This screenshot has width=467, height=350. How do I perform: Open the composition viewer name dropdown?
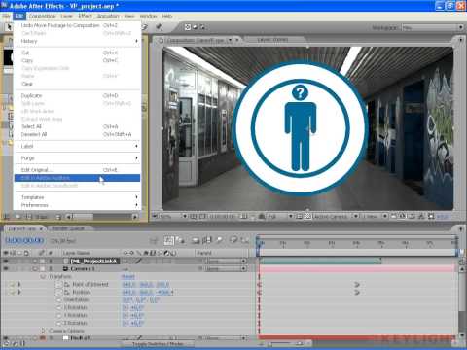230,40
